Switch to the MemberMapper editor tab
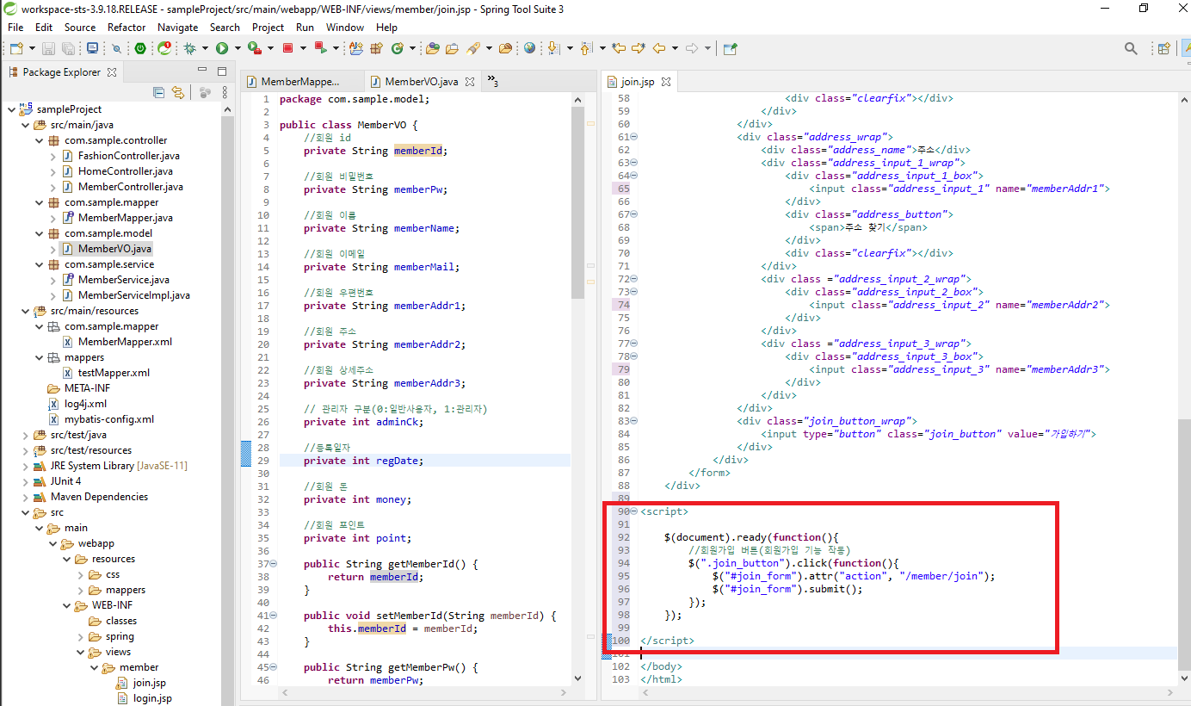The width and height of the screenshot is (1191, 706). tap(300, 82)
